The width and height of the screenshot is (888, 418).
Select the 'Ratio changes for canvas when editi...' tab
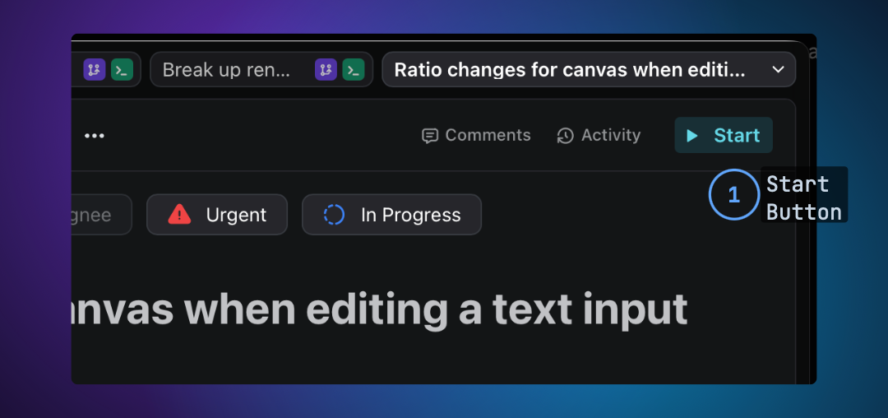[x=589, y=70]
